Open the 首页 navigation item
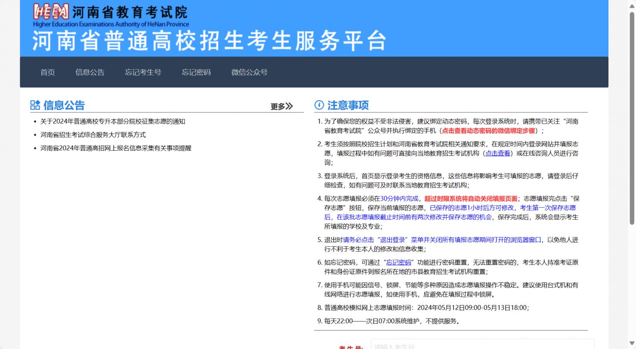This screenshot has width=636, height=349. [x=48, y=72]
